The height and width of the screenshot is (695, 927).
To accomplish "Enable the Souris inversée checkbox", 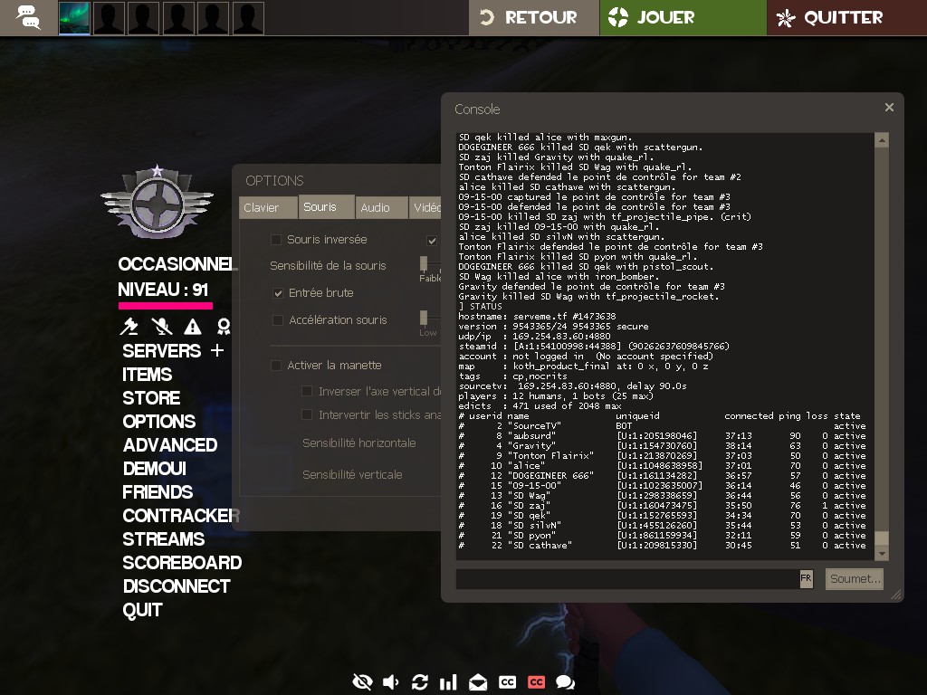I will point(276,240).
